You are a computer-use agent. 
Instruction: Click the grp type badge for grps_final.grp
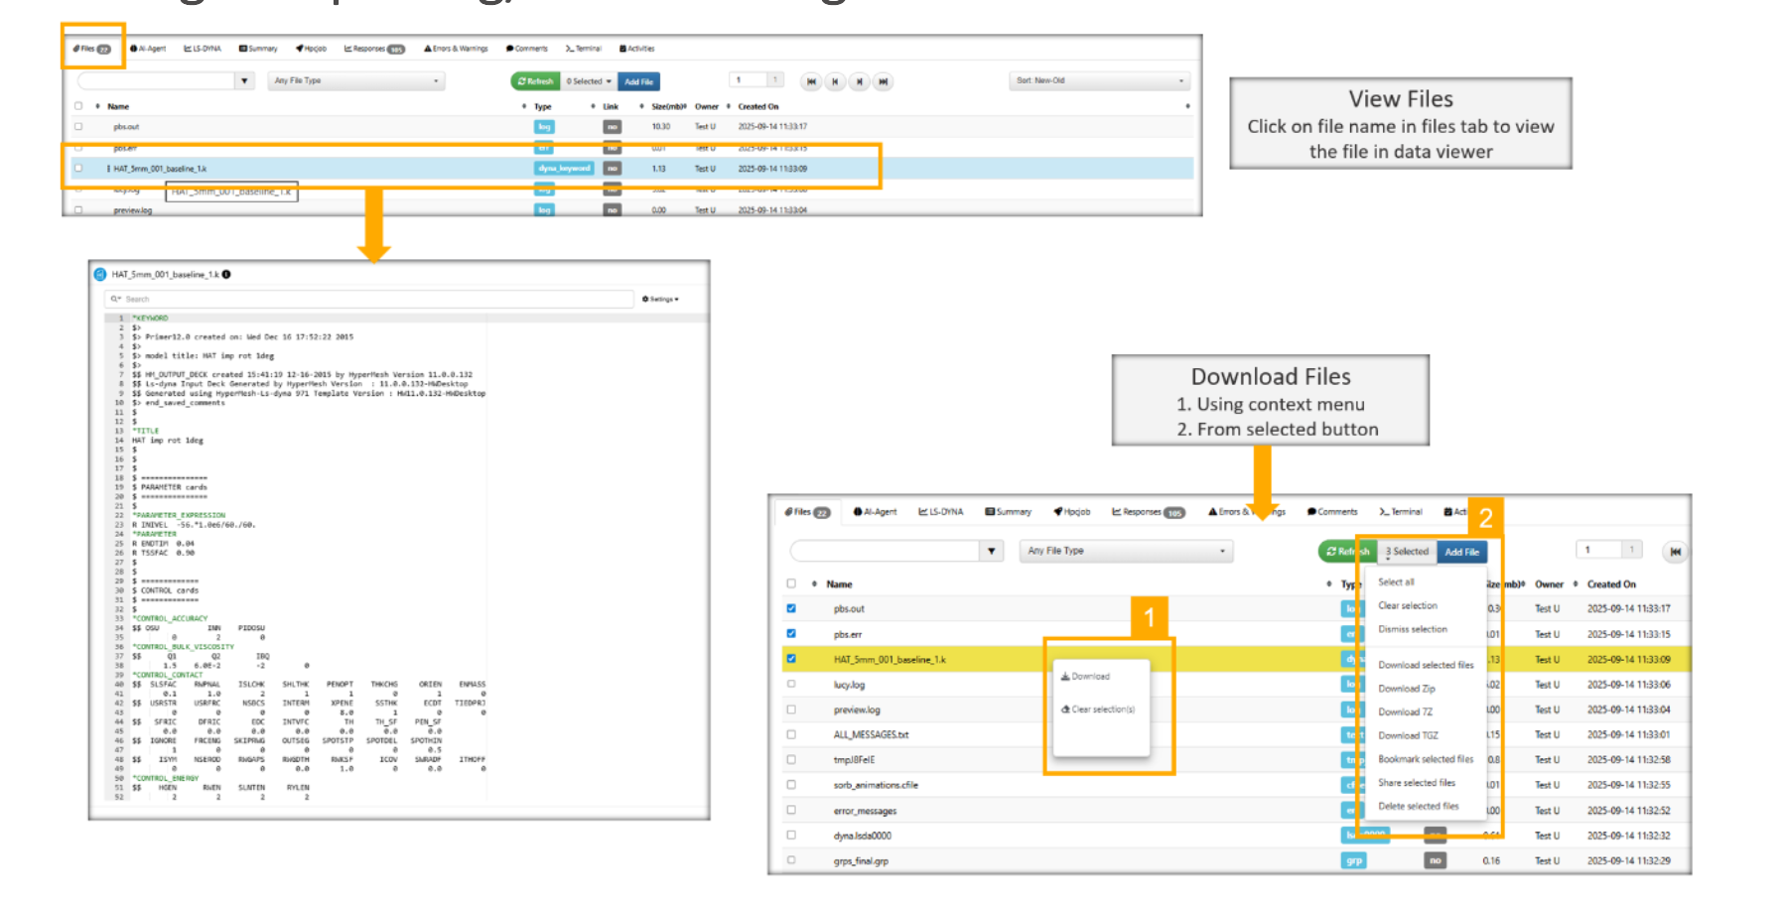[1353, 861]
